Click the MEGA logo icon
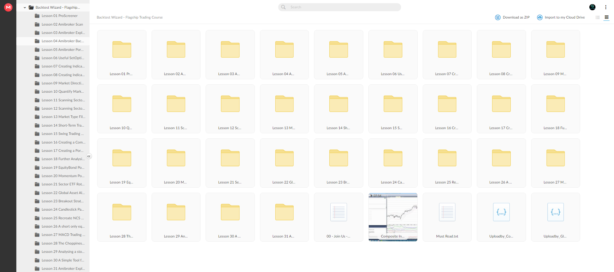Viewport: 614px width, 272px height. coord(8,7)
